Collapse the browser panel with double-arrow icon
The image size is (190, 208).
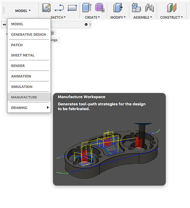[4, 25]
